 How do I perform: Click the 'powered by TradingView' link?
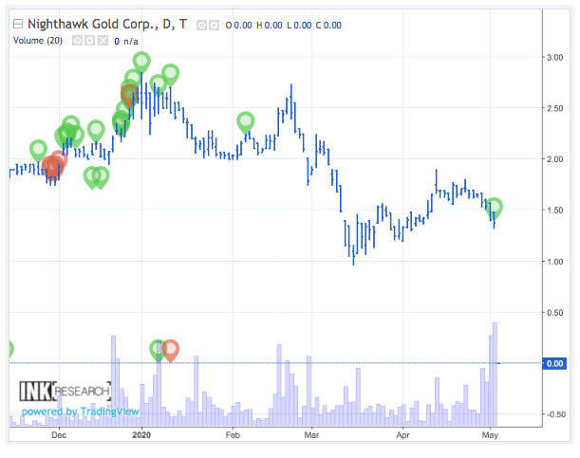81,412
